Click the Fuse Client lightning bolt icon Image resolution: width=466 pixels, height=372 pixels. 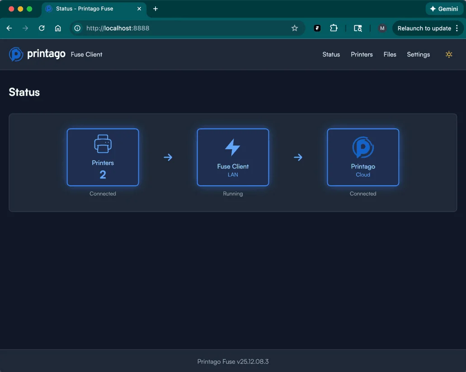click(233, 146)
